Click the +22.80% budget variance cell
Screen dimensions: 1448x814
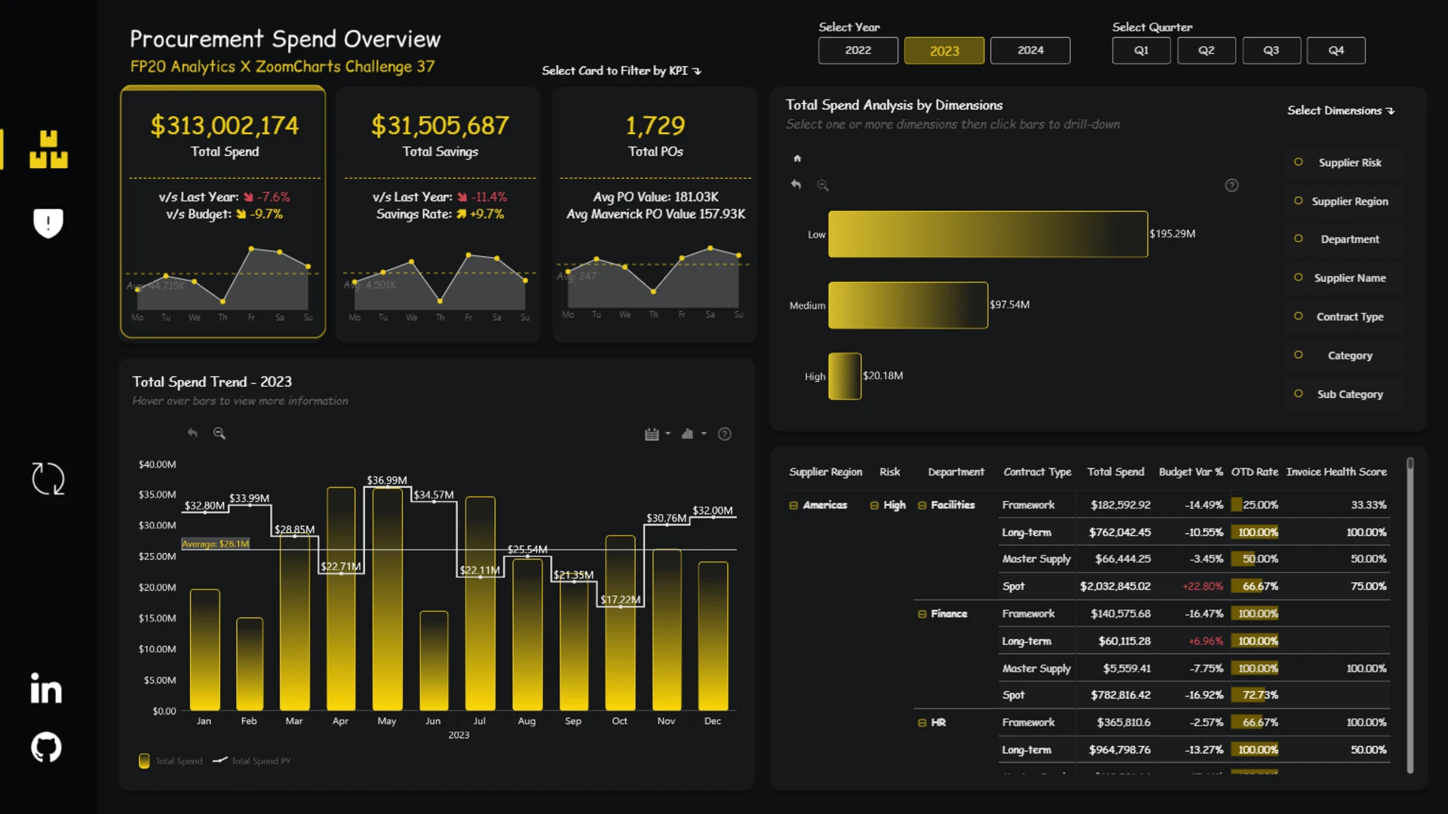[1203, 586]
